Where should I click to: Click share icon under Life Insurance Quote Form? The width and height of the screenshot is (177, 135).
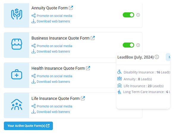click(x=34, y=106)
